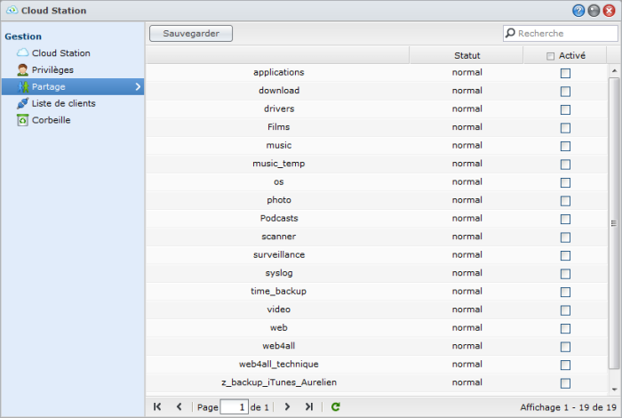
Task: Go to the previous page
Action: tap(179, 406)
